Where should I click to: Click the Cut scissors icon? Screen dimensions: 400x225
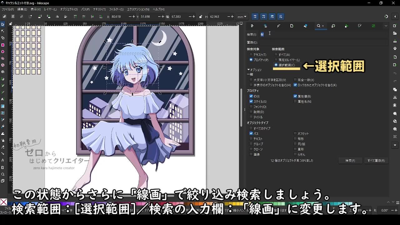[395, 97]
